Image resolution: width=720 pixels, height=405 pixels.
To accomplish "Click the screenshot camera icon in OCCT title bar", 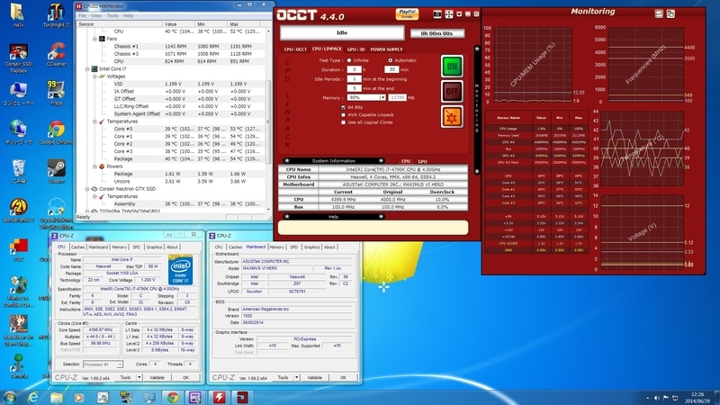I will [x=437, y=14].
